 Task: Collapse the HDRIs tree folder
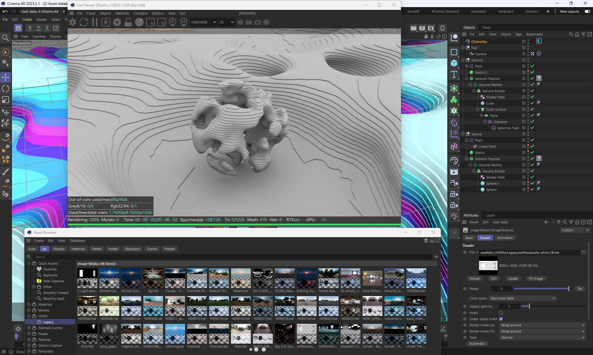pyautogui.click(x=29, y=316)
